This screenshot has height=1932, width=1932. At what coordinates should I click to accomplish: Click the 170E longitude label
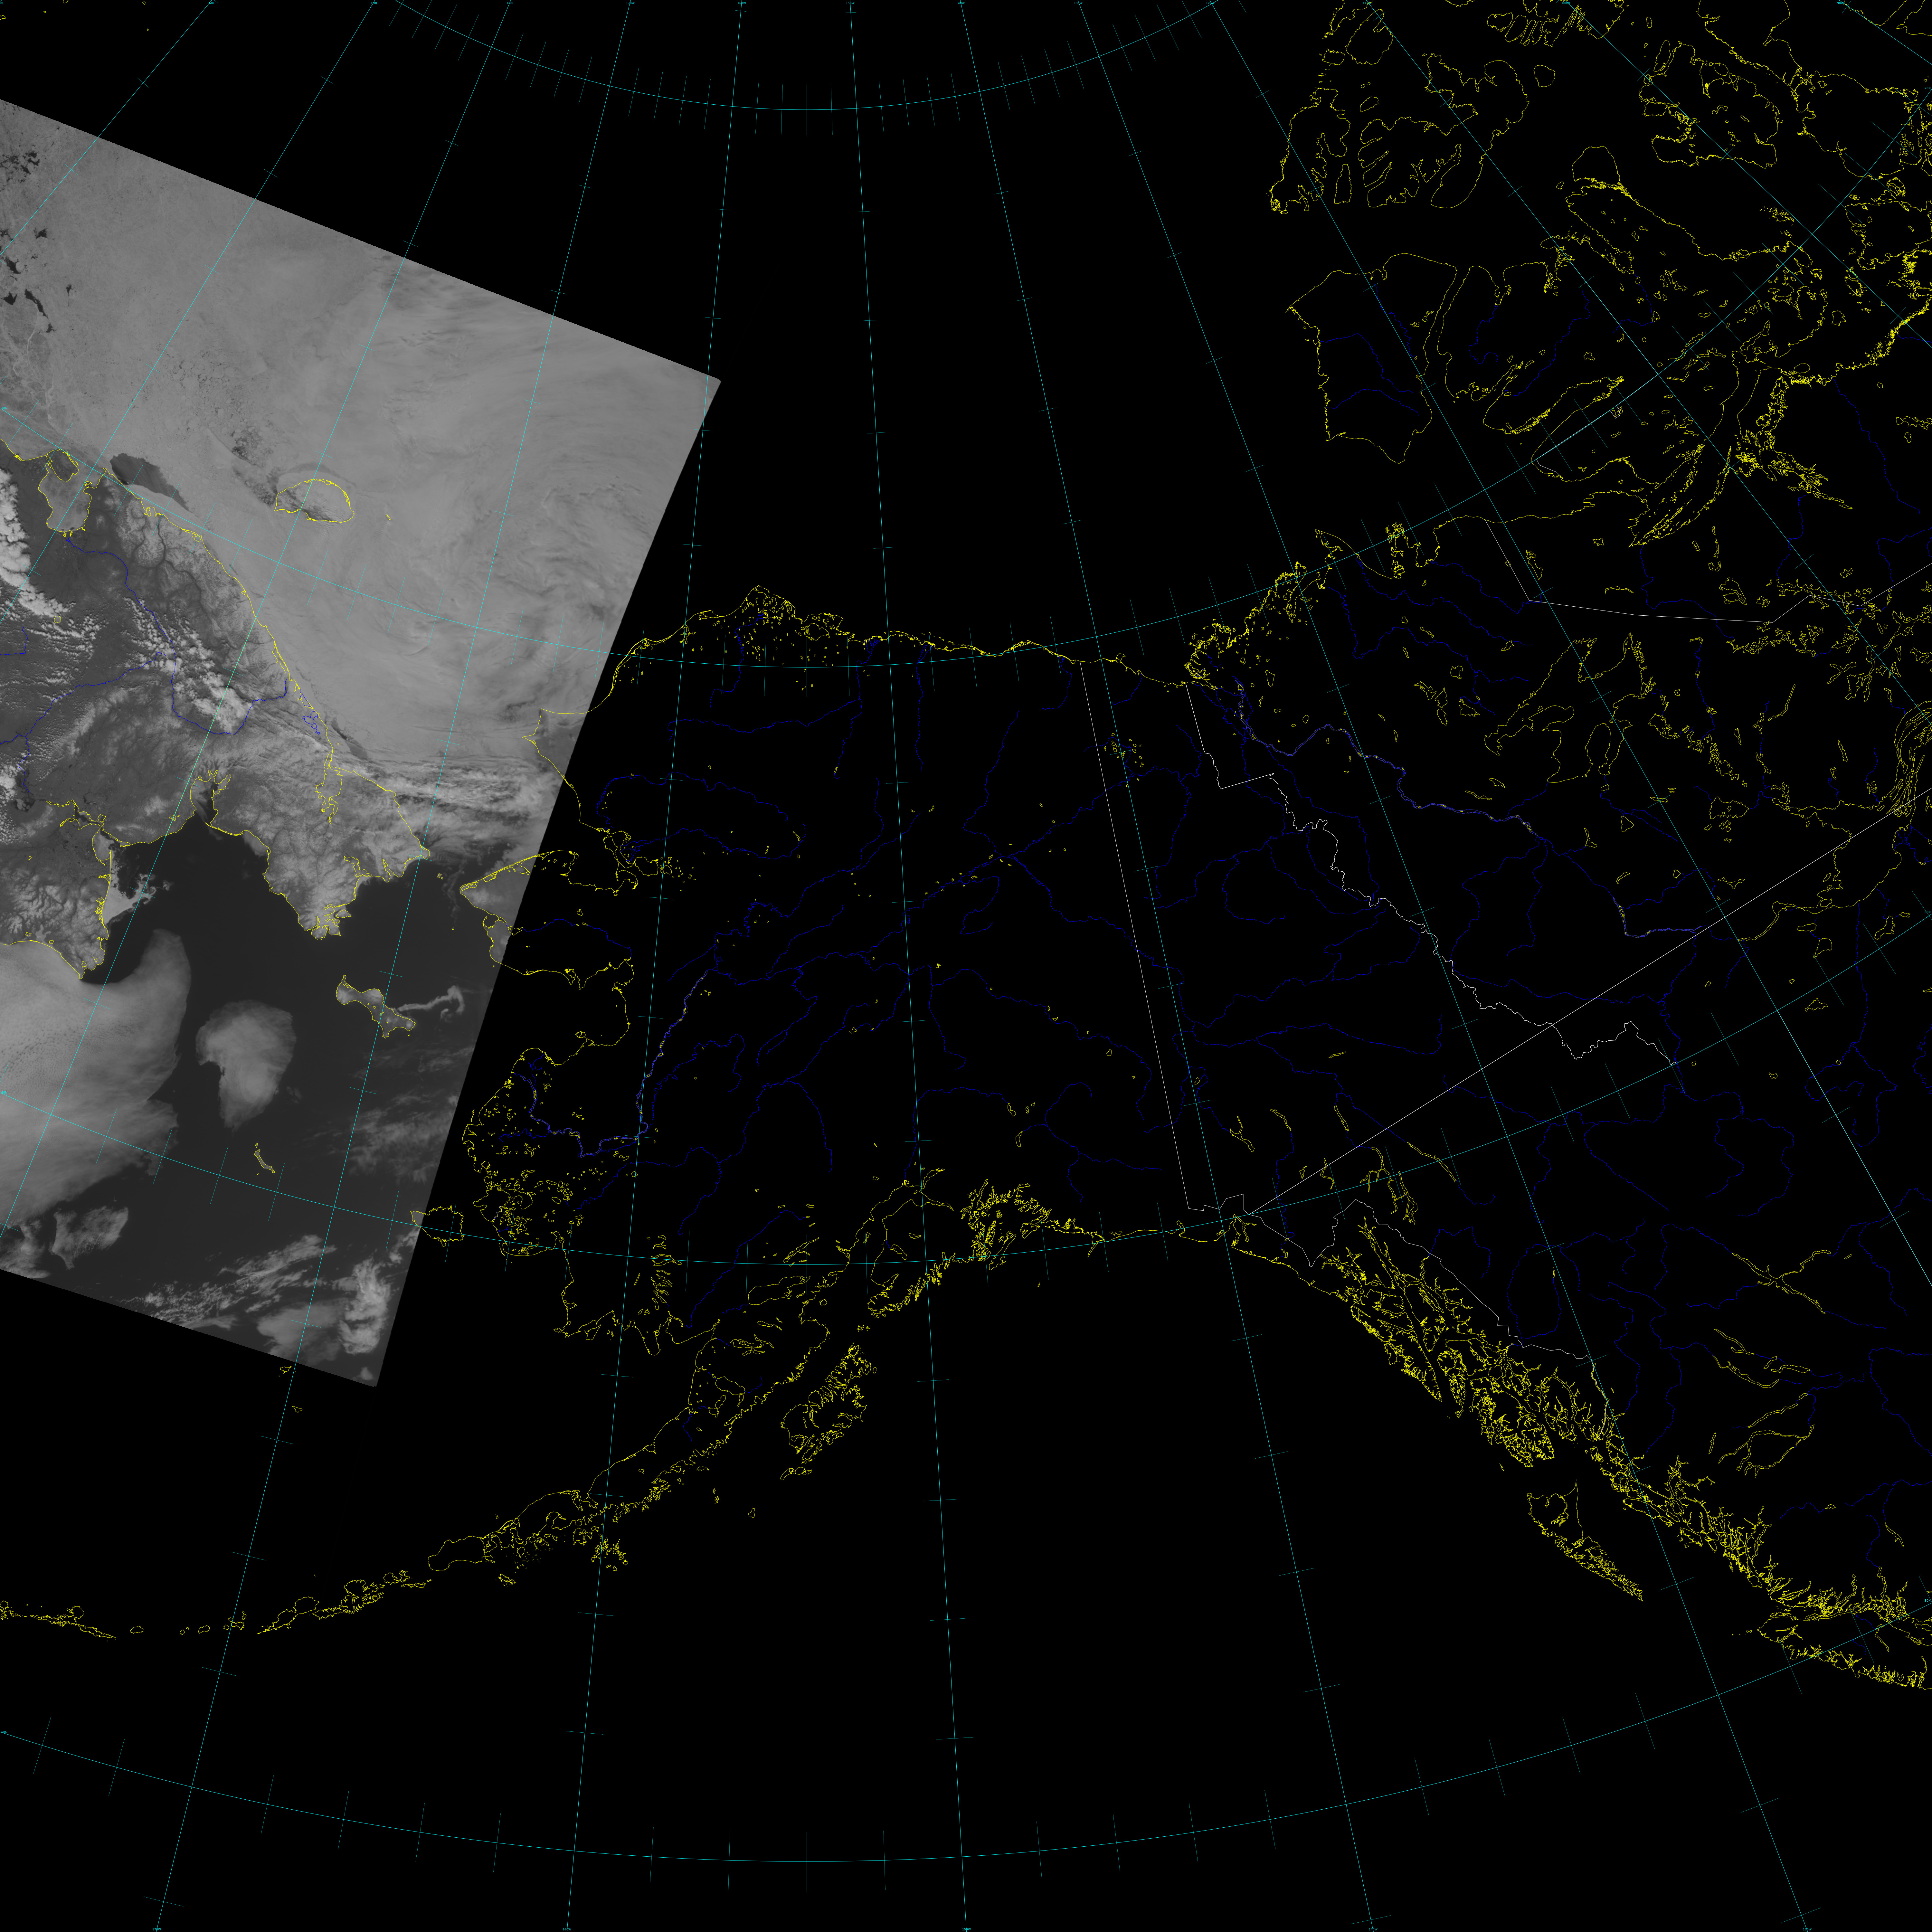pyautogui.click(x=374, y=3)
